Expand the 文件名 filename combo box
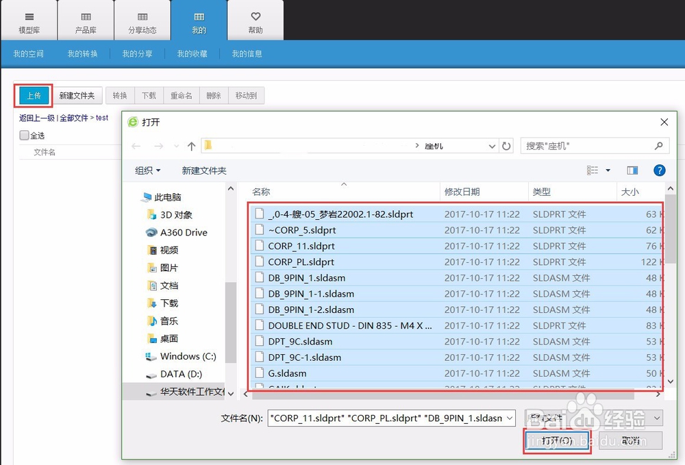685x465 pixels. (x=508, y=418)
